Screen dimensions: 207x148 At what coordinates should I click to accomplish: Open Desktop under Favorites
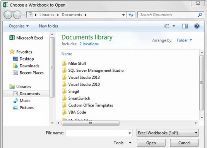click(x=23, y=59)
